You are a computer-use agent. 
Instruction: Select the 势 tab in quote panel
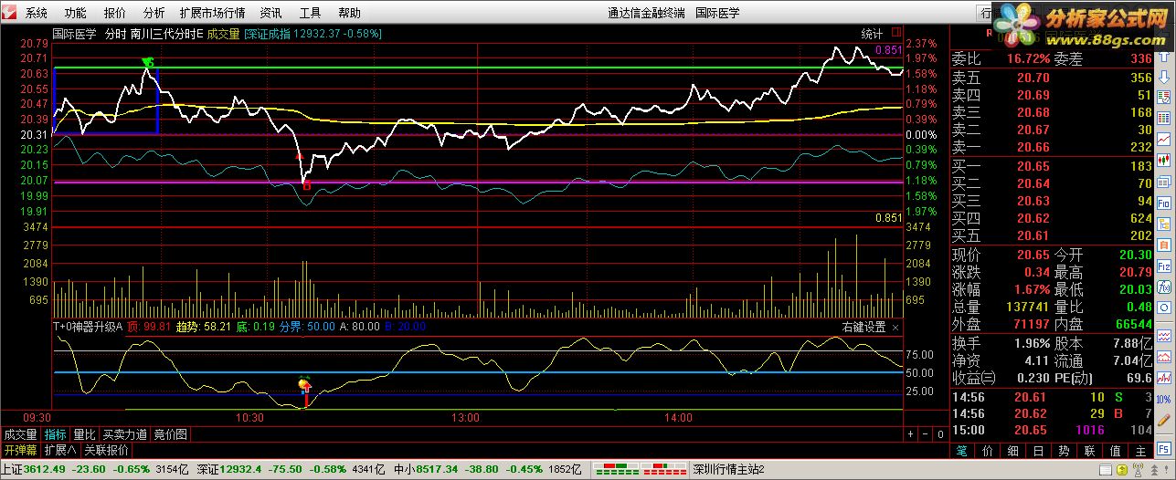(x=1065, y=450)
